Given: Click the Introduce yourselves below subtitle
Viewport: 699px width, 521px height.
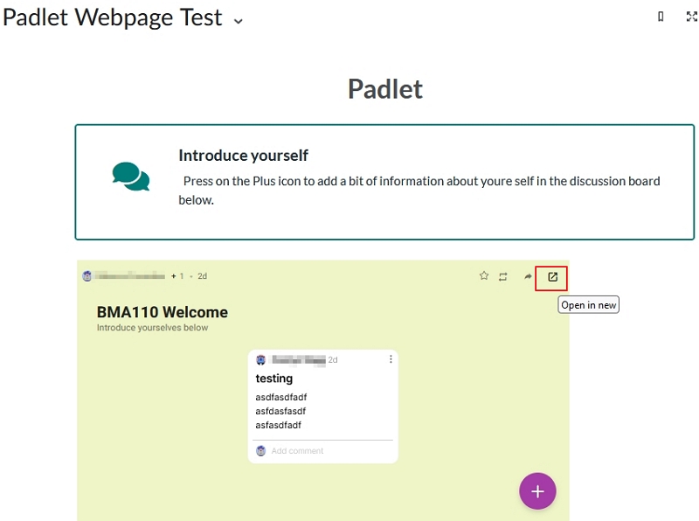Looking at the screenshot, I should (152, 328).
